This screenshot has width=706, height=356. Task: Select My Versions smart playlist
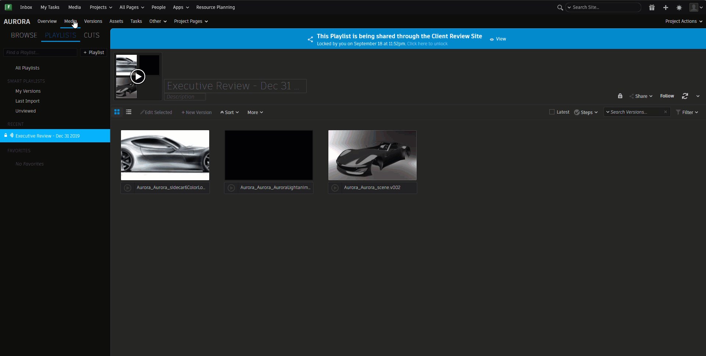point(28,91)
